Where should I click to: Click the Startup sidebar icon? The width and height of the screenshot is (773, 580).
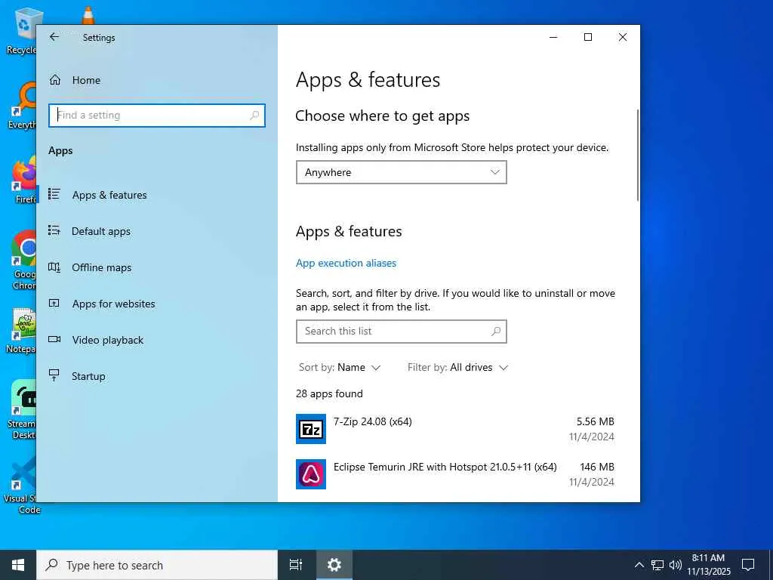pos(54,376)
